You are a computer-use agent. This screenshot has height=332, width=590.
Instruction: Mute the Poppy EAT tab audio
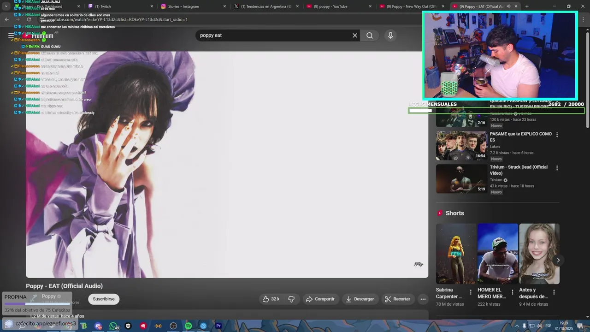tap(508, 6)
